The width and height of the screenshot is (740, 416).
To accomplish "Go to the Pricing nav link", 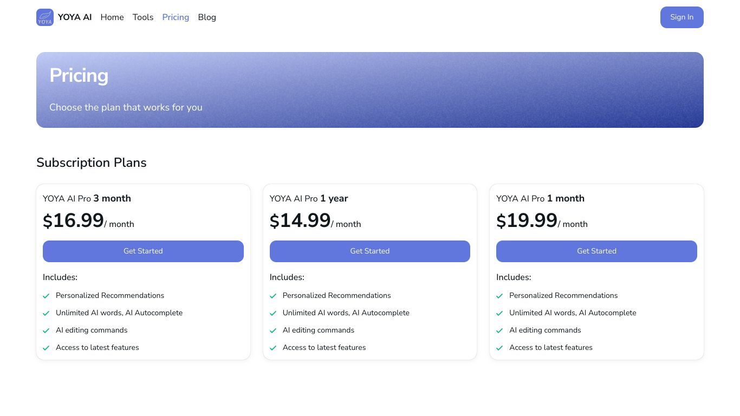I will 176,17.
